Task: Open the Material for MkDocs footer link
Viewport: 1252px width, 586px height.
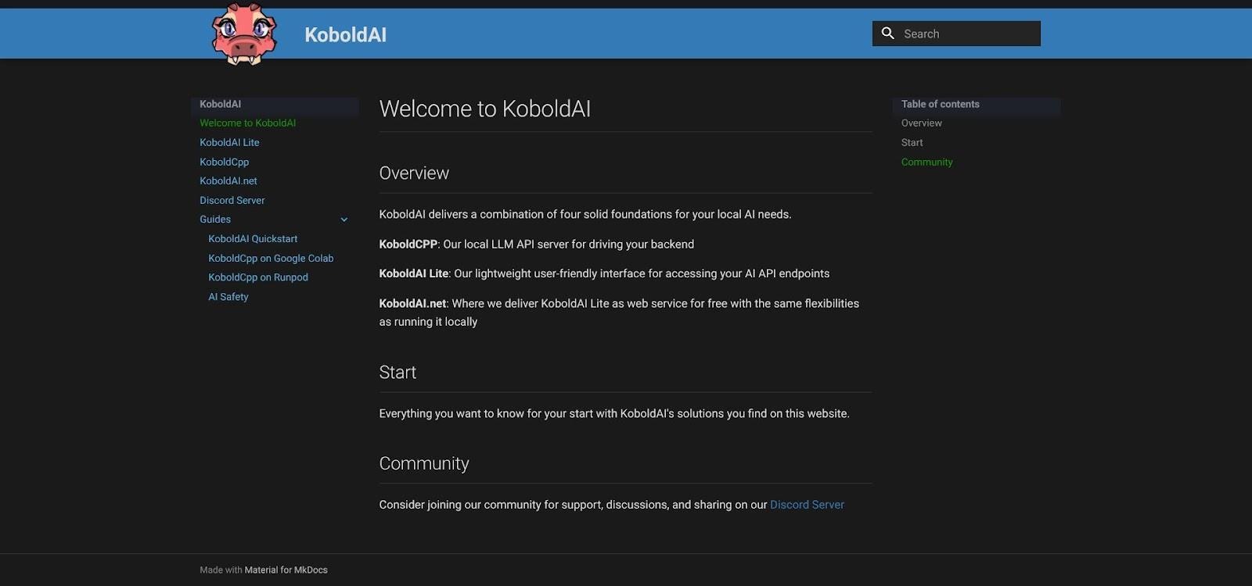Action: click(x=286, y=570)
